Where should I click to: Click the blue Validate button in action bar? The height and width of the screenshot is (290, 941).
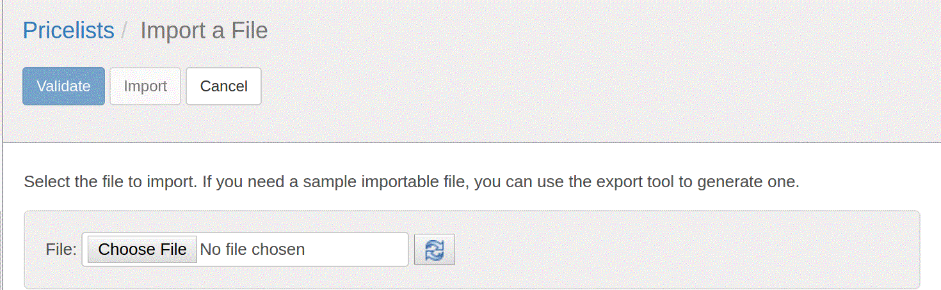(63, 86)
